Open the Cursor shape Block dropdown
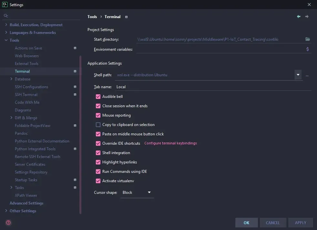Image resolution: width=317 pixels, height=230 pixels. (x=137, y=193)
